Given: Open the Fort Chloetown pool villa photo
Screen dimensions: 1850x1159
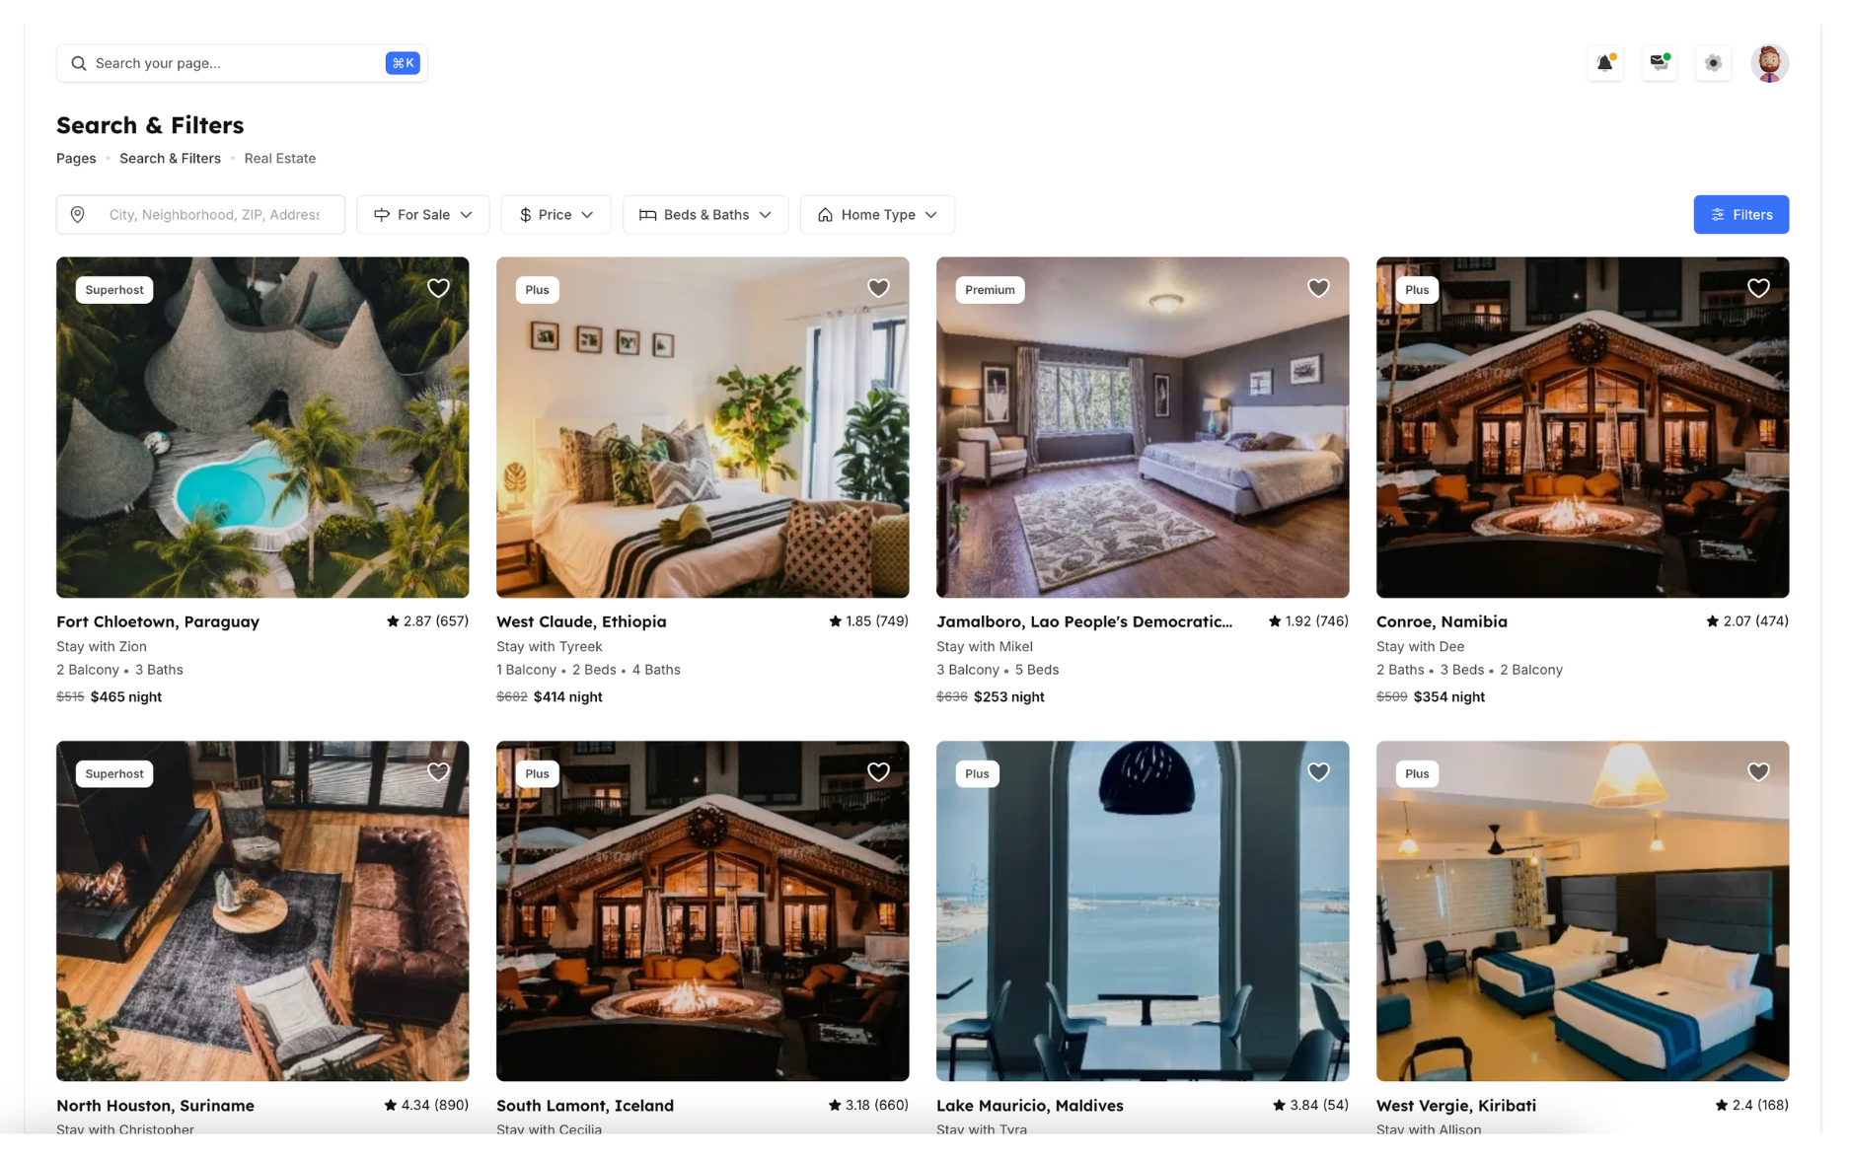Looking at the screenshot, I should click(x=262, y=427).
